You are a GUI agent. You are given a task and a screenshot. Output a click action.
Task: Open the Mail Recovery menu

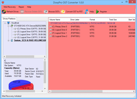click(x=10, y=7)
